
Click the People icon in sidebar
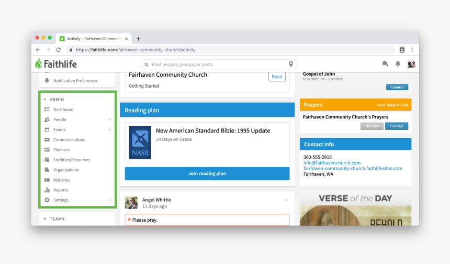click(x=47, y=119)
